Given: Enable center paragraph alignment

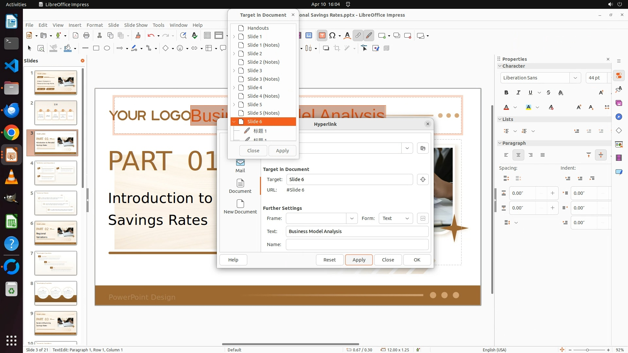Looking at the screenshot, I should coord(518,155).
